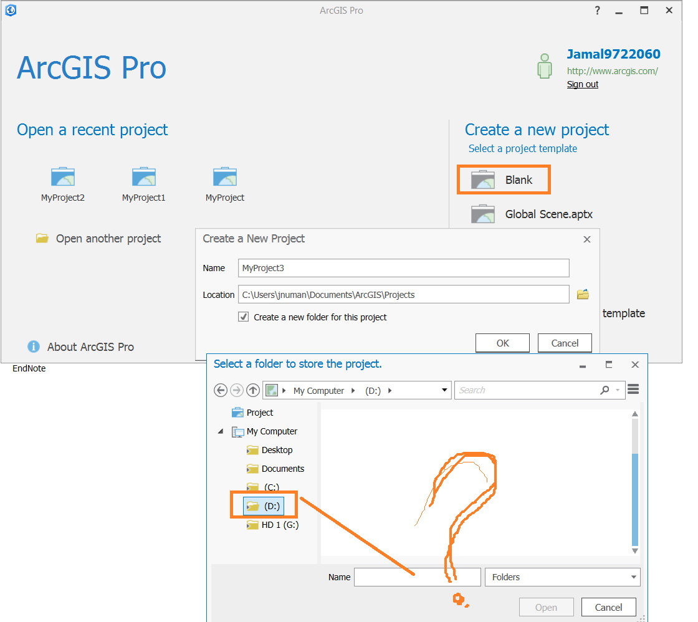The width and height of the screenshot is (698, 622).
Task: Click the path bar location icon
Action: [x=272, y=391]
